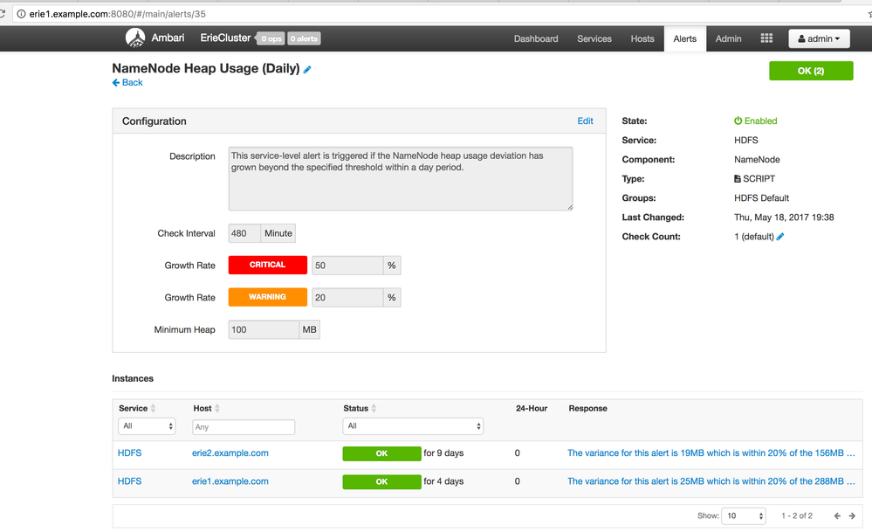Screen dimensions: 872x532
Task: Toggle the Enabled state of alert
Action: pyautogui.click(x=755, y=121)
